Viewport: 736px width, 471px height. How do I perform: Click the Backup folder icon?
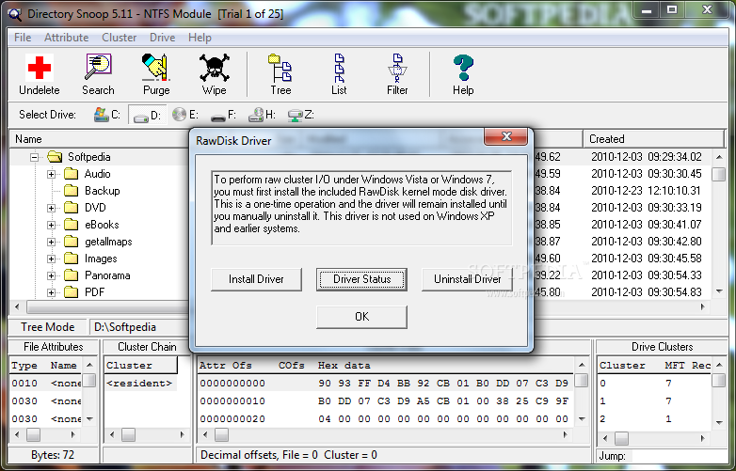72,191
